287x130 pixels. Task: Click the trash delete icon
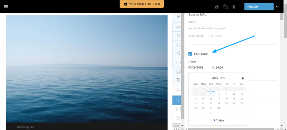click(234, 7)
